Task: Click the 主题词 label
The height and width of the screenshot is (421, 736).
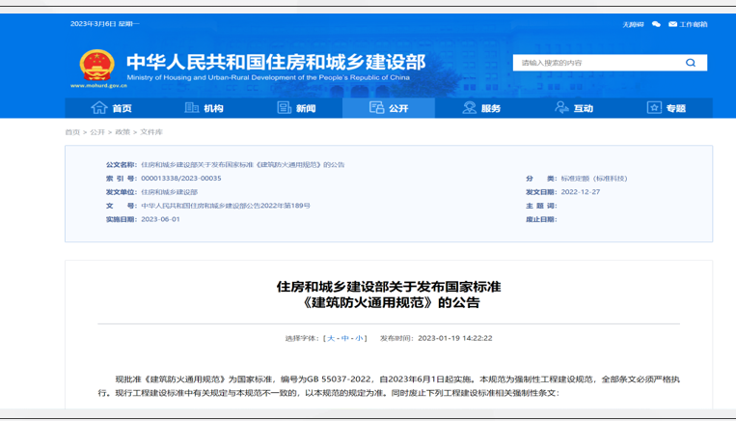Action: (x=541, y=206)
